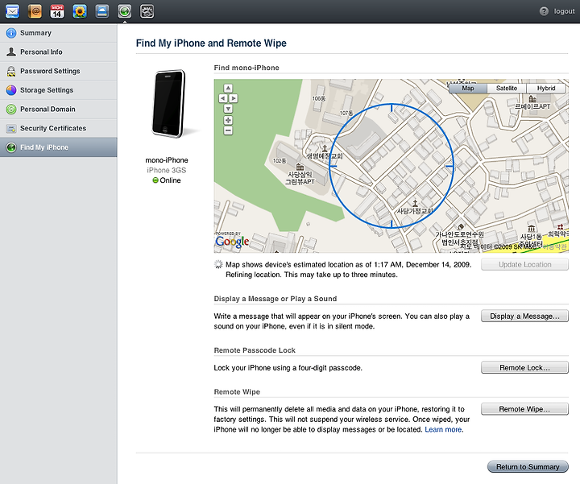The height and width of the screenshot is (484, 580).
Task: Switch map to Hybrid view
Action: pos(546,88)
